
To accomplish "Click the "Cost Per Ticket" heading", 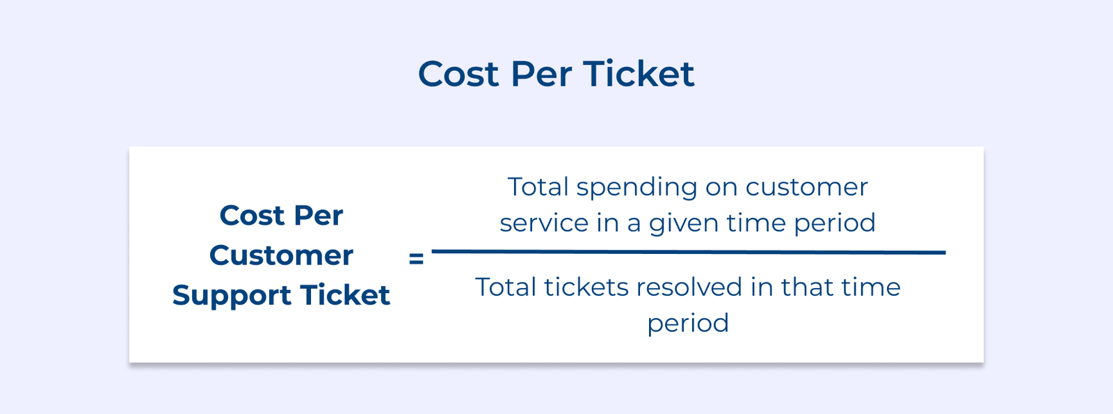I will pos(556,74).
